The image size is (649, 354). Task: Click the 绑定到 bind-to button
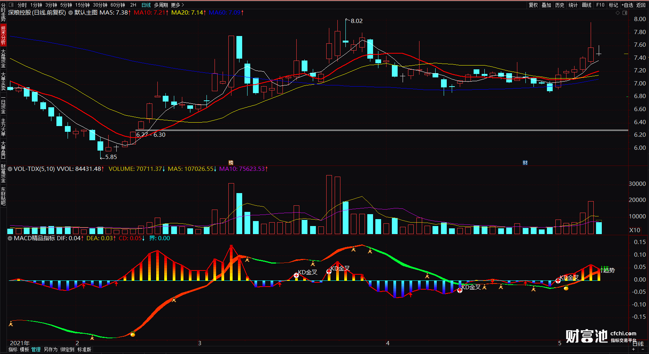point(67,349)
